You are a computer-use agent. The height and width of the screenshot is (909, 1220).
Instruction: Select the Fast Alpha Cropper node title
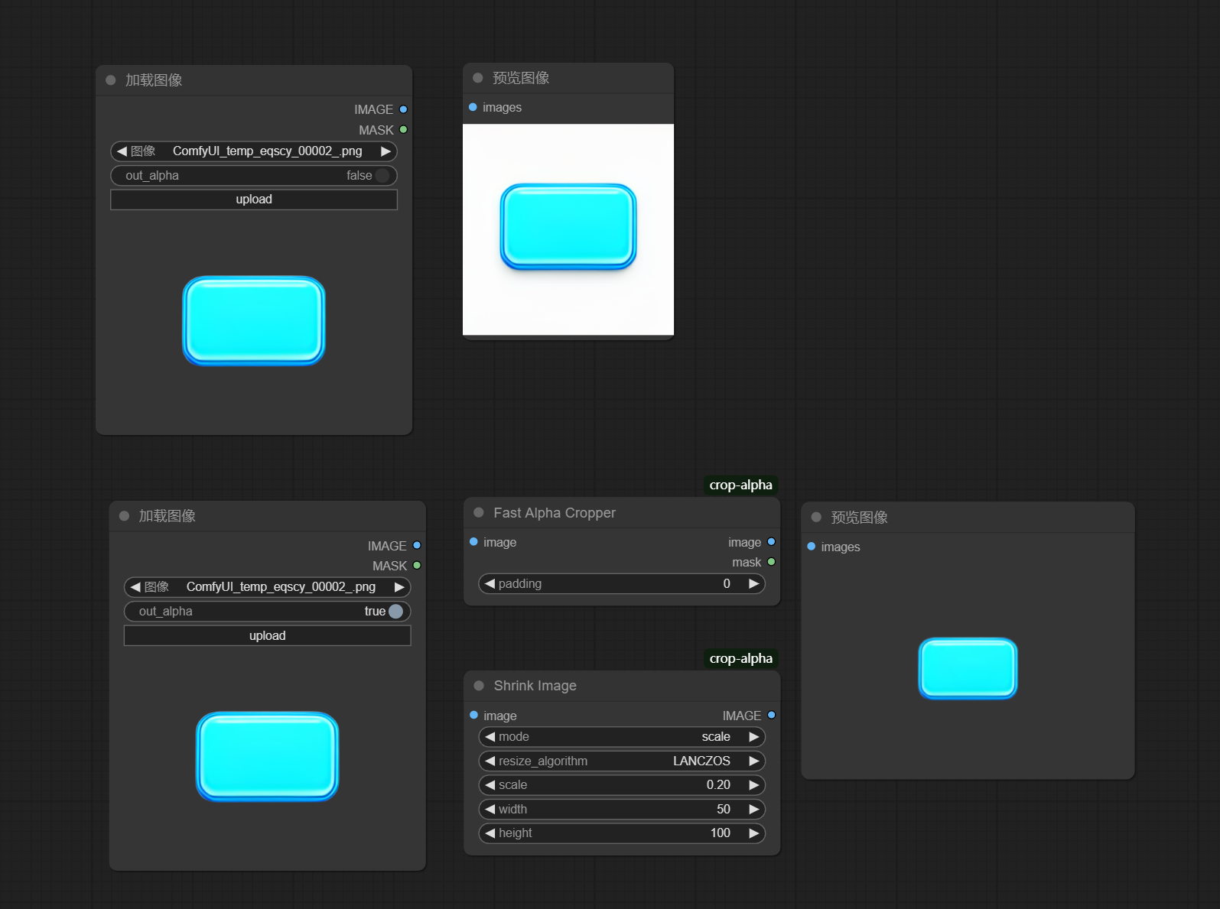555,513
